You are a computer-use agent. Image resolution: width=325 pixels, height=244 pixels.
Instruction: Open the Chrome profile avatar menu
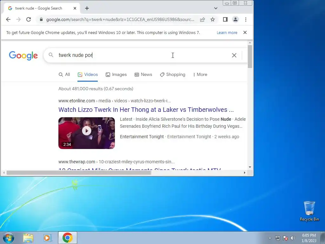click(235, 19)
